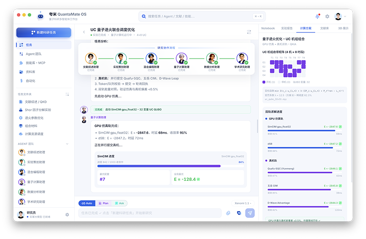Click the SimCIM 进度 progress bar
Viewport: 366px width, 239px height.
(x=171, y=166)
